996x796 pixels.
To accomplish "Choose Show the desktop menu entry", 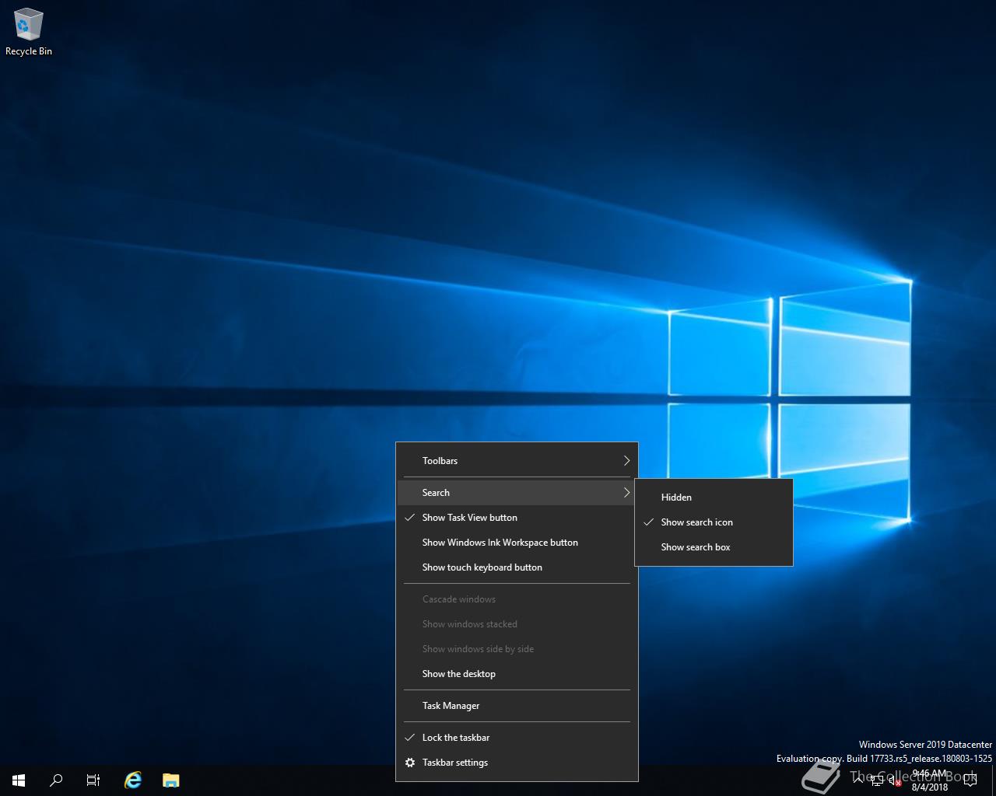I will pyautogui.click(x=517, y=674).
